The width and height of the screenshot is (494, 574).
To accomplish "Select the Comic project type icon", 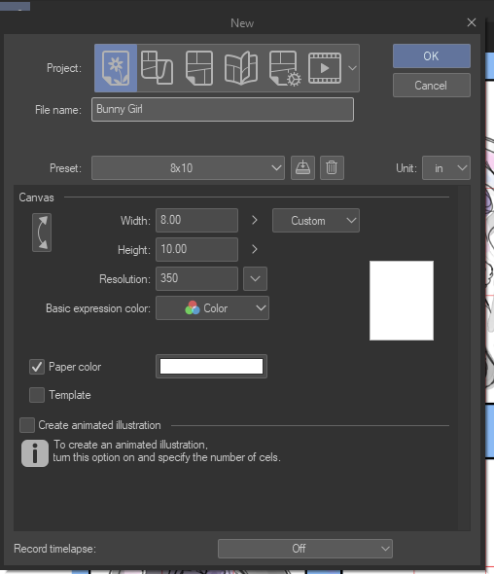I will [199, 68].
